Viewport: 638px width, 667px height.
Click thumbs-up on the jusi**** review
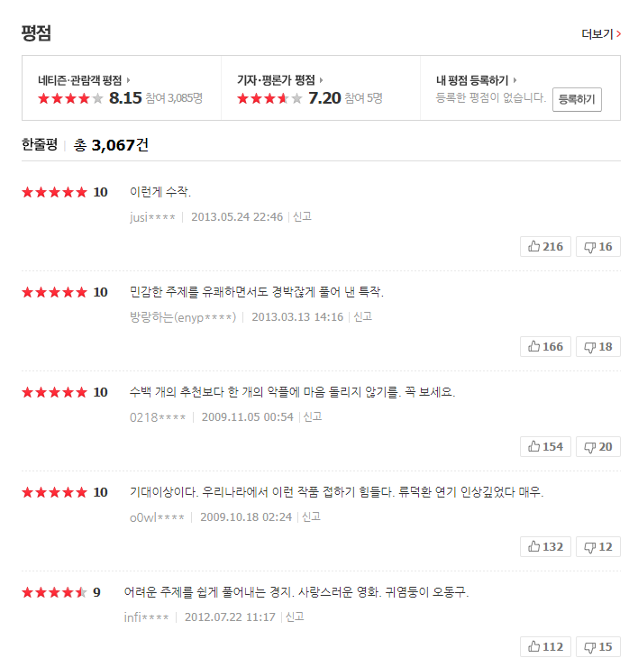pos(545,246)
